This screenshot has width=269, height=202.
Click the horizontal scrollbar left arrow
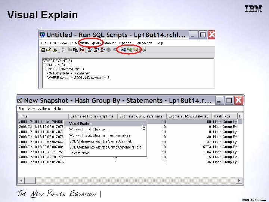point(21,180)
